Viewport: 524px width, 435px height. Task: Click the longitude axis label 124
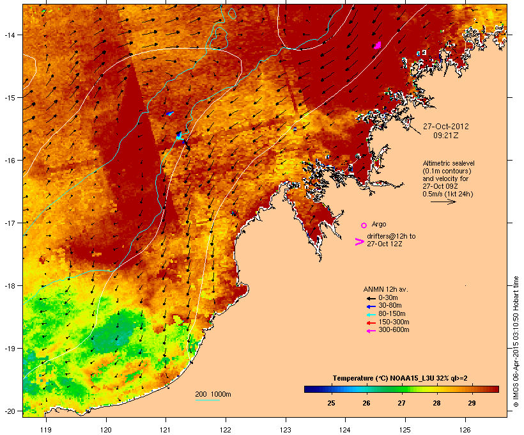pyautogui.click(x=345, y=430)
